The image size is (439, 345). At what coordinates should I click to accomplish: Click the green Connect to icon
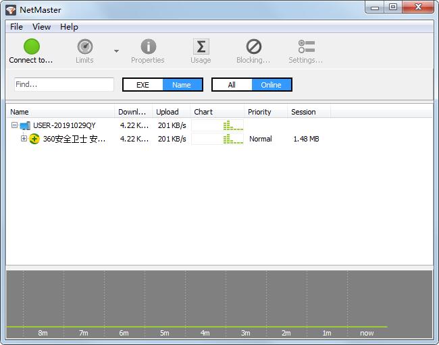pyautogui.click(x=31, y=46)
